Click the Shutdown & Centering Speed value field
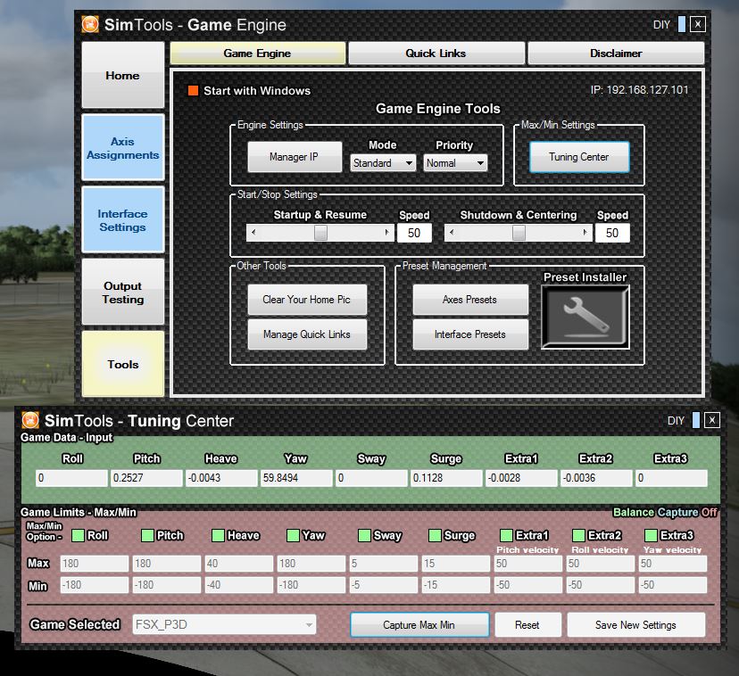The width and height of the screenshot is (739, 676). pos(612,233)
